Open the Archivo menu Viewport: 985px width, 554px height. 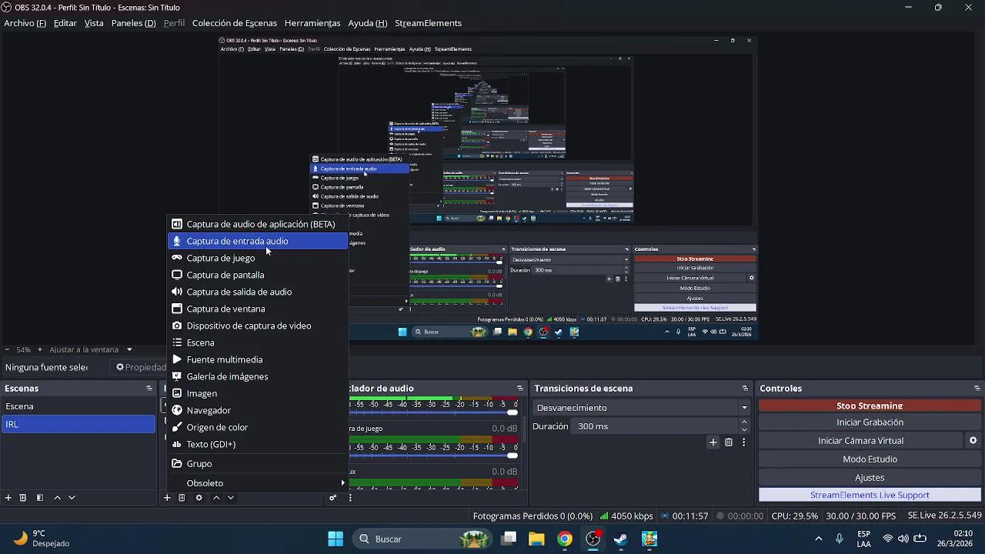point(25,23)
